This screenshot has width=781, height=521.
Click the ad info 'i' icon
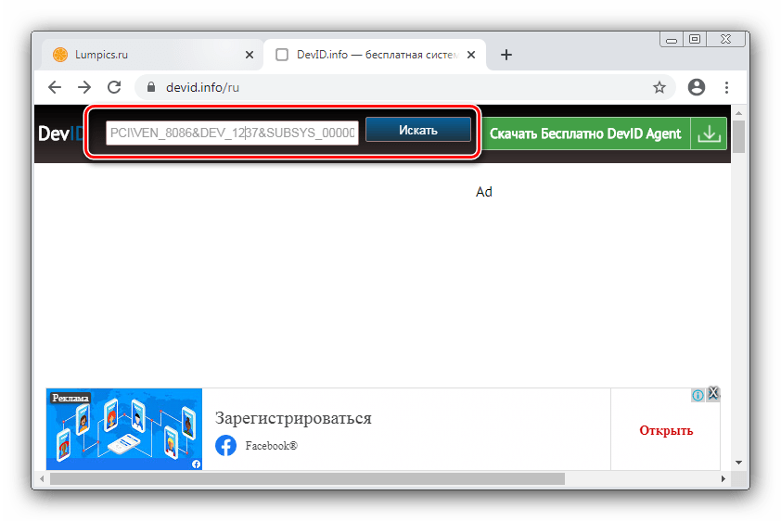click(x=698, y=395)
